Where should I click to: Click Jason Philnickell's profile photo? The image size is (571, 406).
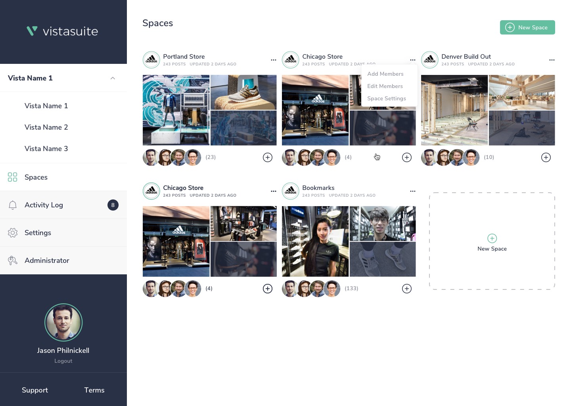[x=63, y=322]
